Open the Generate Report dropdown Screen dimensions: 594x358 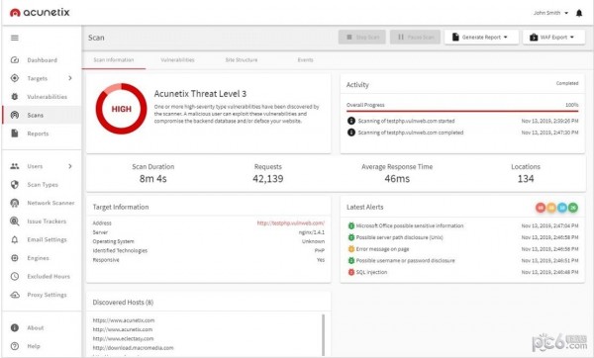(481, 38)
